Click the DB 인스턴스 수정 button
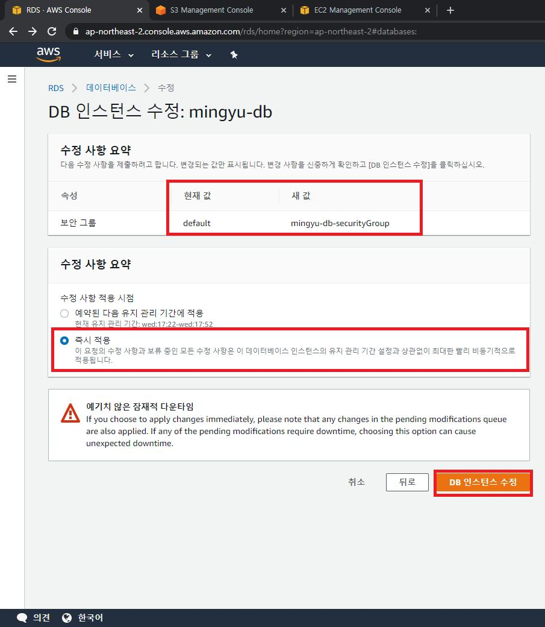545x627 pixels. [483, 482]
